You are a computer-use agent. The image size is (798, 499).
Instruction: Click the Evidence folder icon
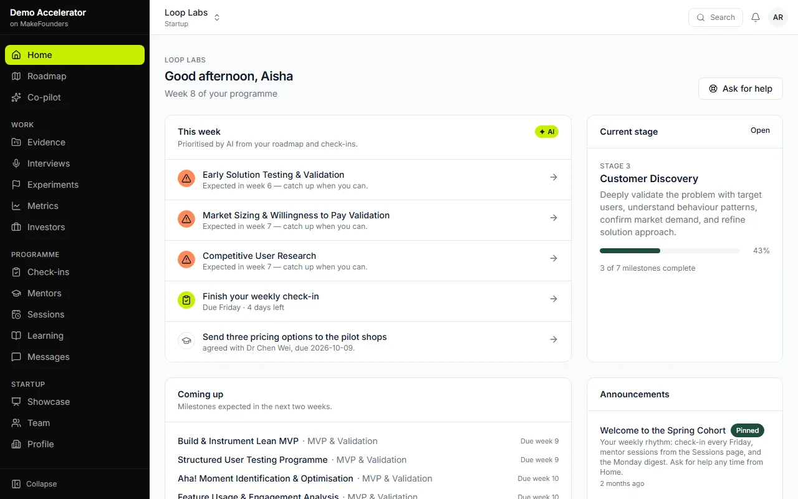click(x=16, y=142)
